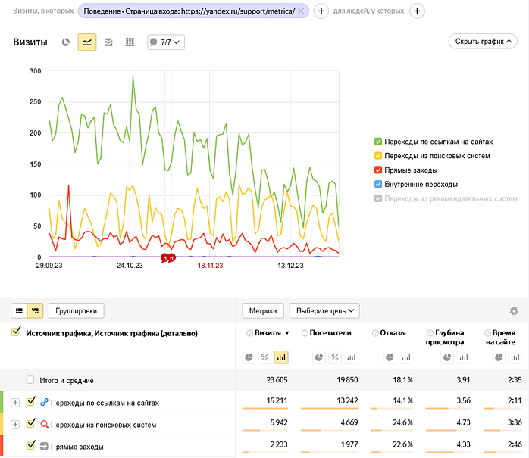Open table settings gear icon

click(514, 311)
